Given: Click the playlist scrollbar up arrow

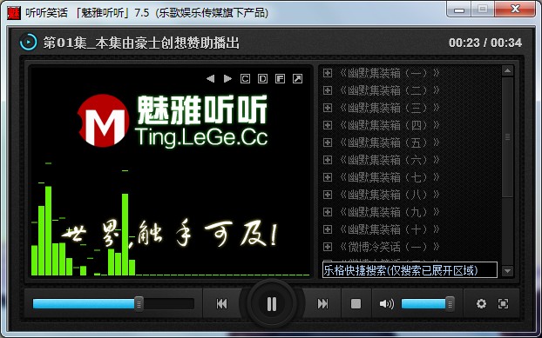Looking at the screenshot, I should tap(507, 71).
